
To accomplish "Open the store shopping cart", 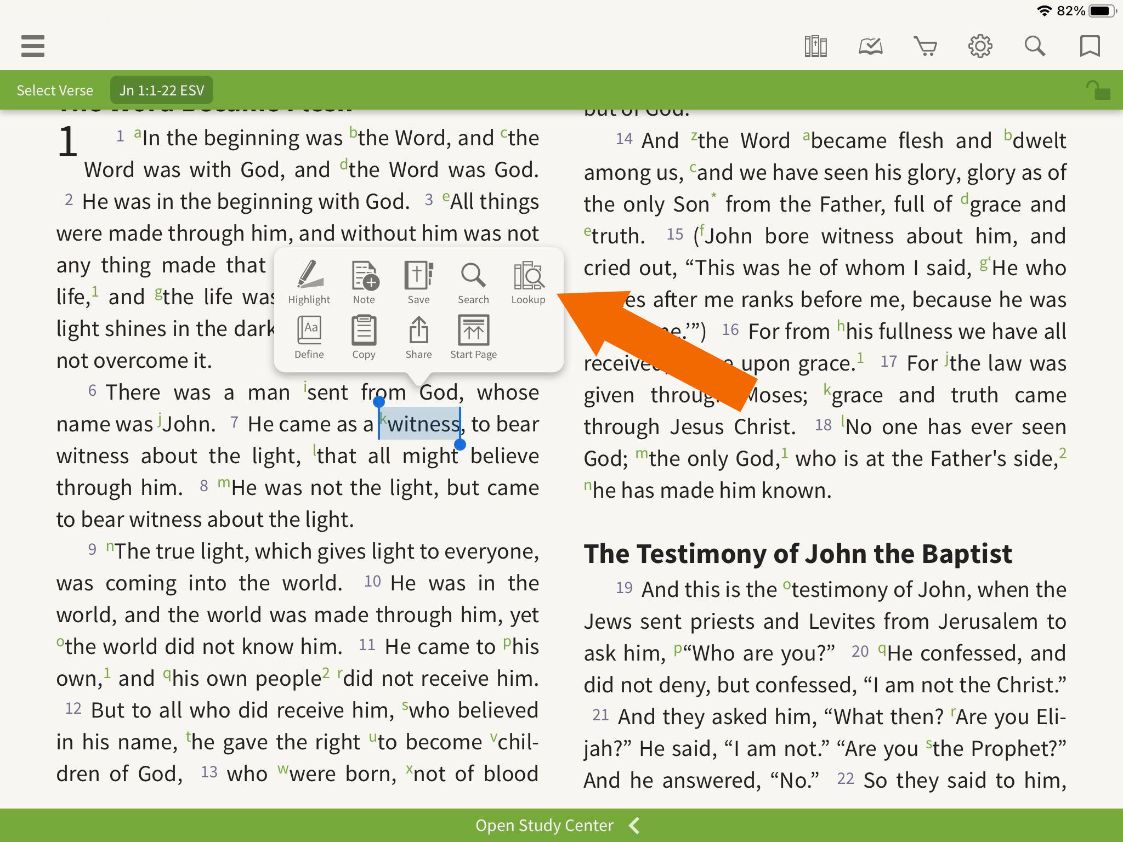I will [x=925, y=47].
